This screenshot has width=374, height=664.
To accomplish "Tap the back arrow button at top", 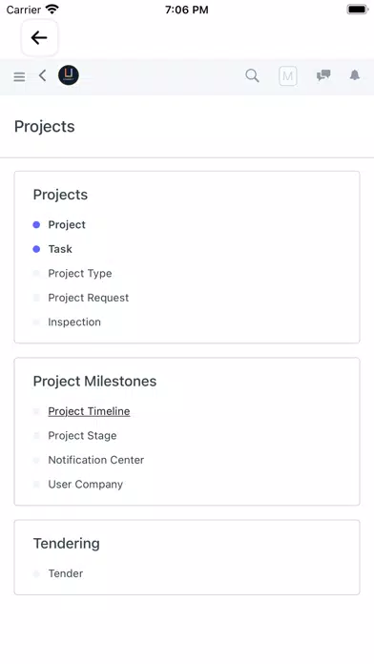I will [39, 38].
